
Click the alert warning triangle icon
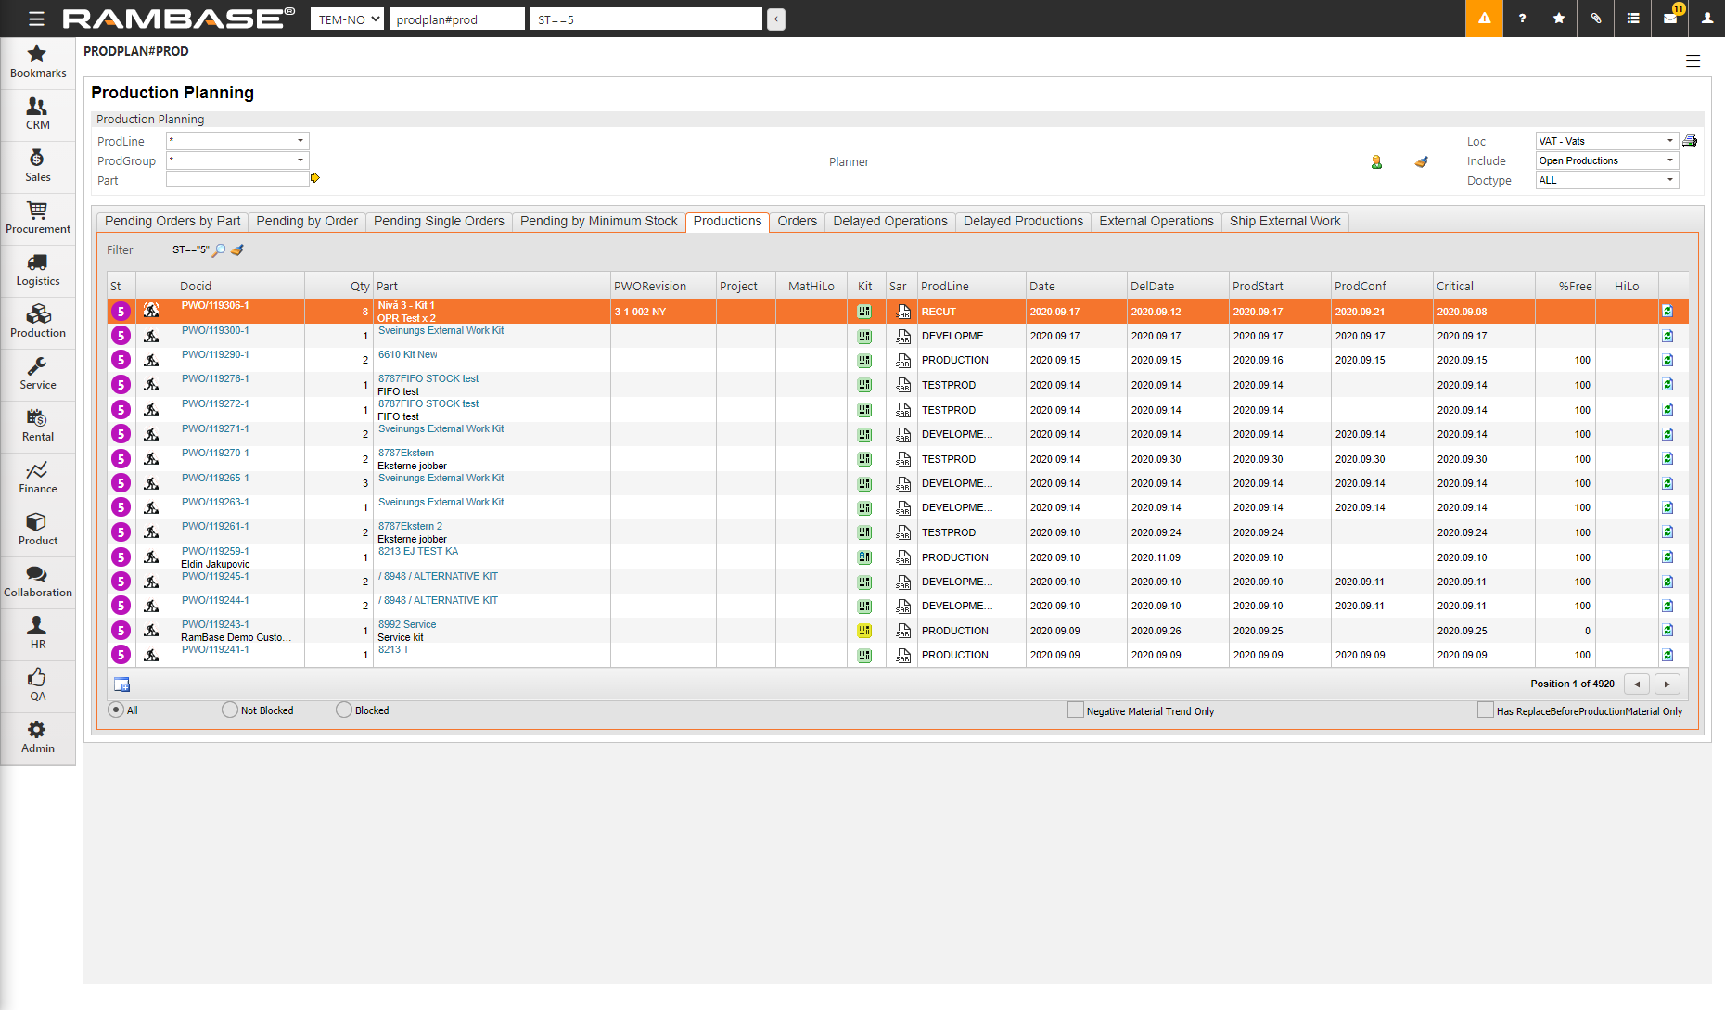[x=1484, y=19]
